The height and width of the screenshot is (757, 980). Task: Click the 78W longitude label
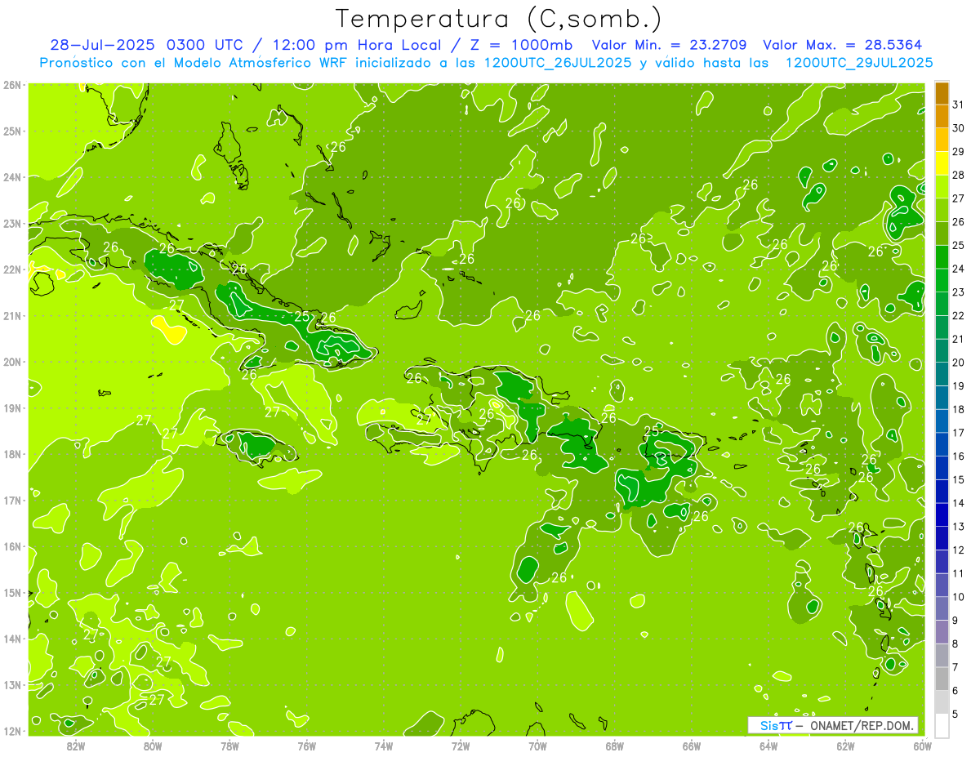229,746
